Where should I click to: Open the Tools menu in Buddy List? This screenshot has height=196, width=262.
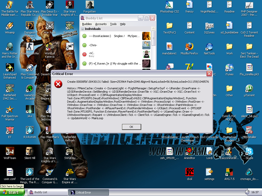pyautogui.click(x=113, y=24)
